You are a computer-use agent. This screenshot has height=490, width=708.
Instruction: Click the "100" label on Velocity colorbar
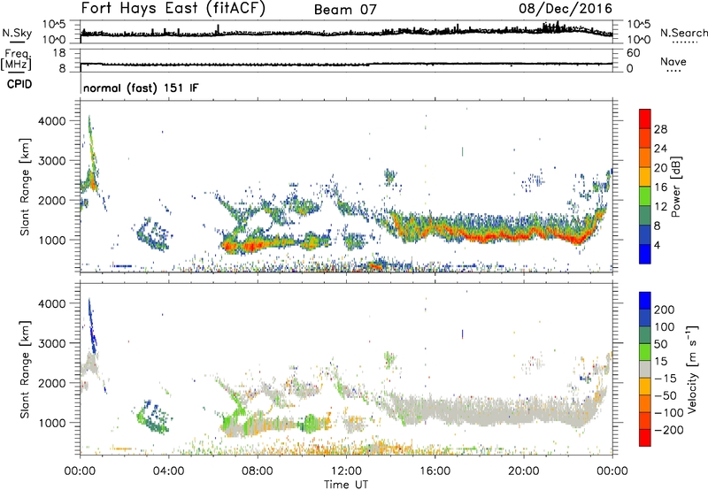point(665,327)
